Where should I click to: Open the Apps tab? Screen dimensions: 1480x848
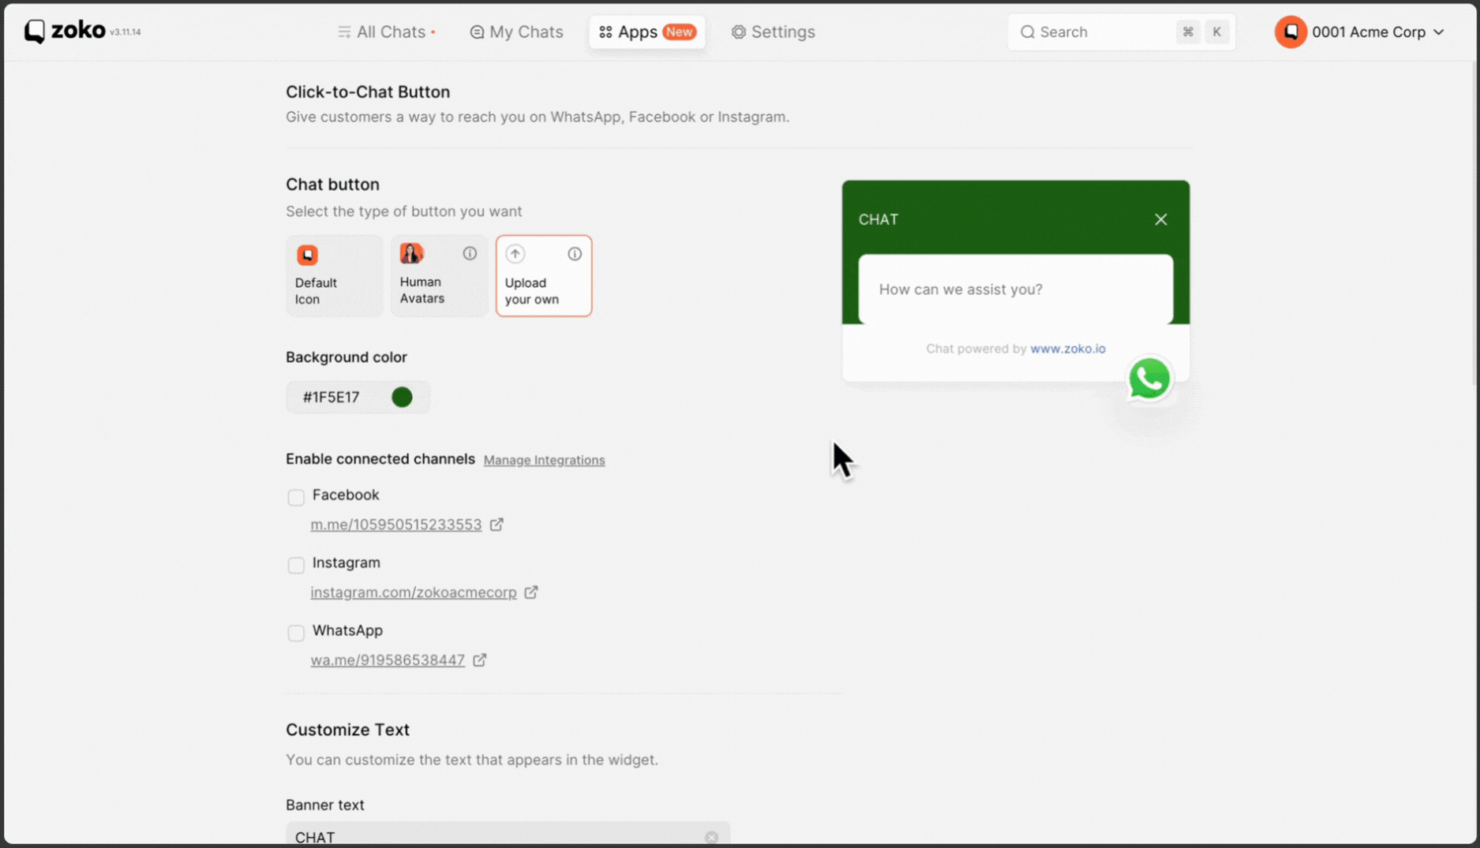646,32
